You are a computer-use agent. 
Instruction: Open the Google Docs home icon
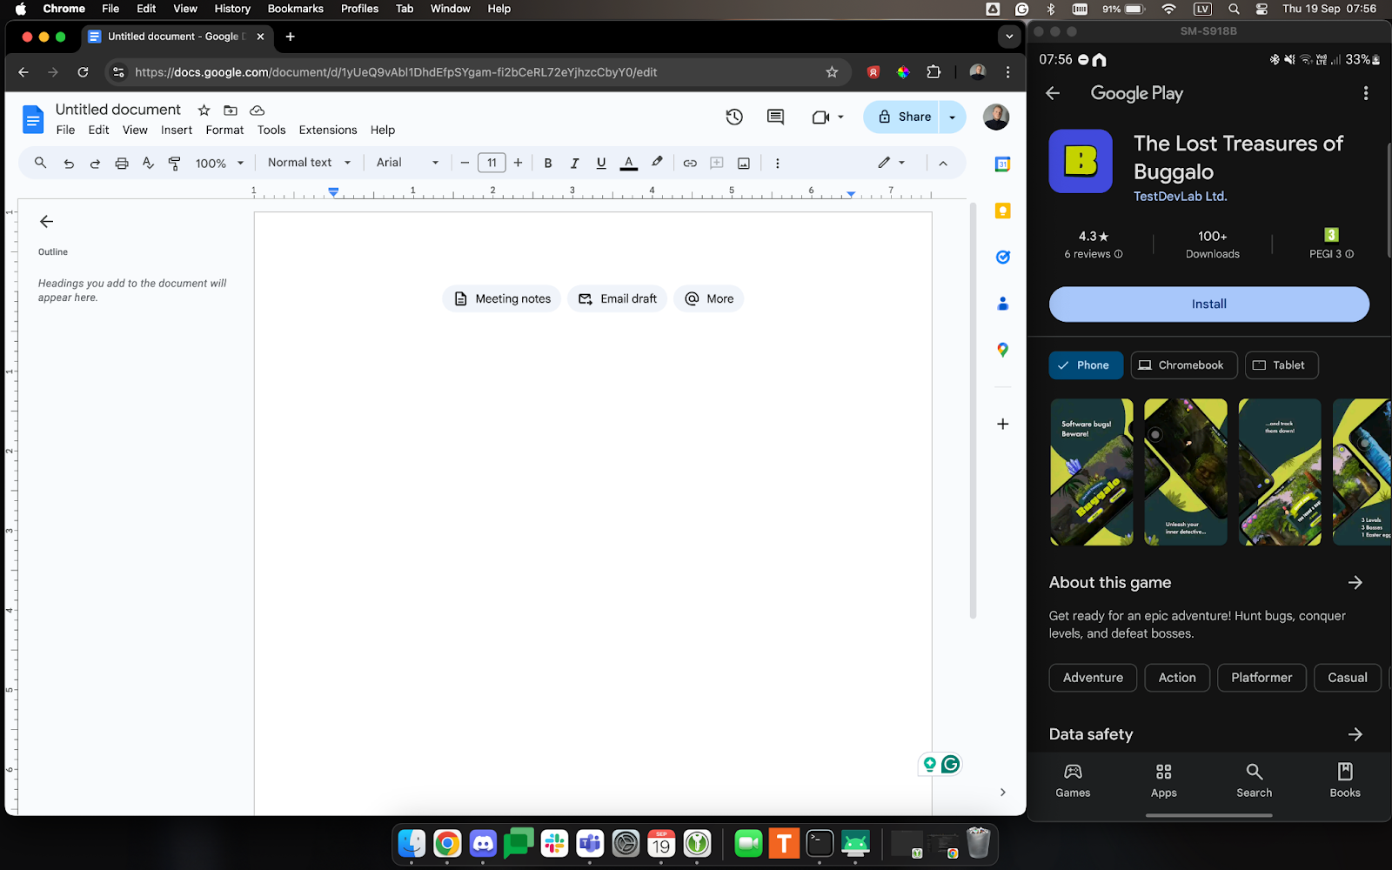33,119
